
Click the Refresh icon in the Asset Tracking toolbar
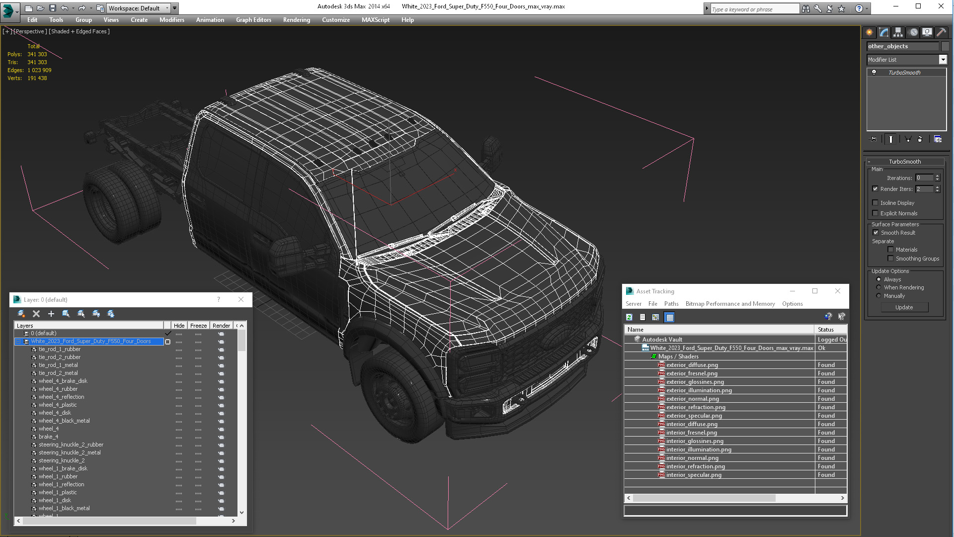tap(629, 317)
